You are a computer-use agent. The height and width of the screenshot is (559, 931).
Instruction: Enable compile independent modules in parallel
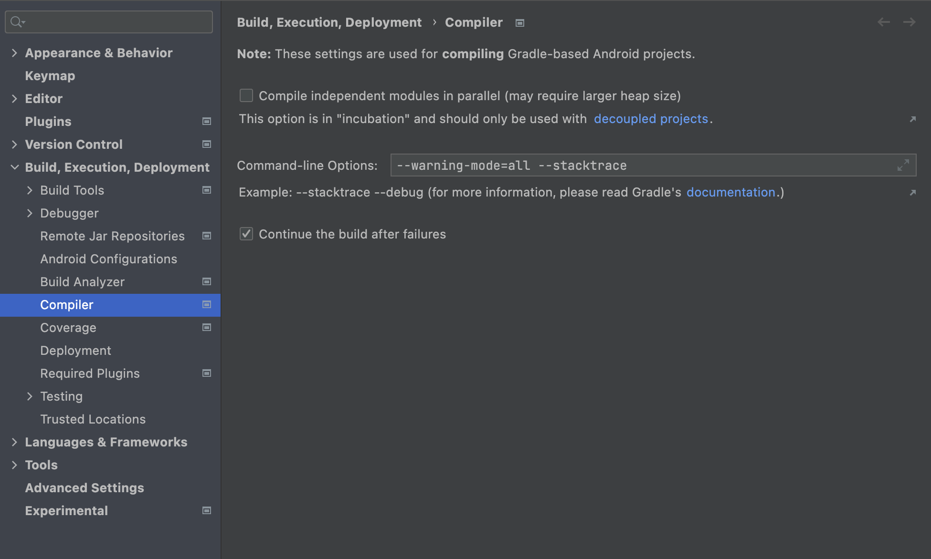tap(246, 96)
